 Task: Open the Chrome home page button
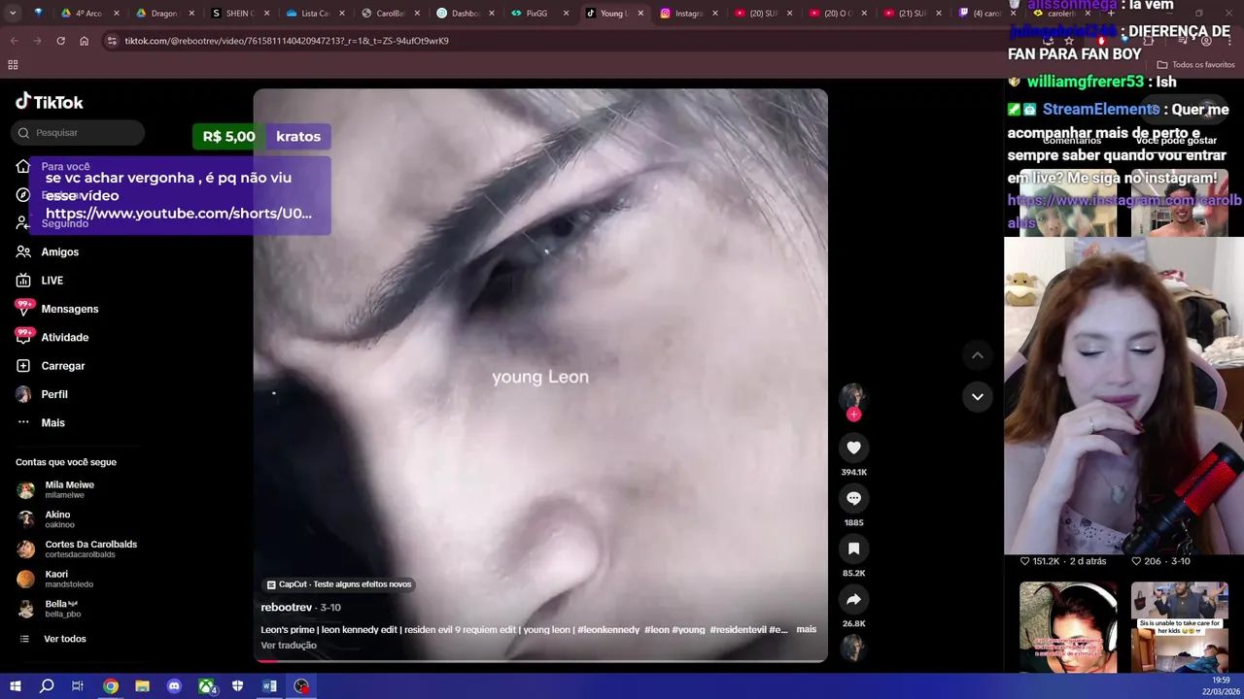point(85,41)
